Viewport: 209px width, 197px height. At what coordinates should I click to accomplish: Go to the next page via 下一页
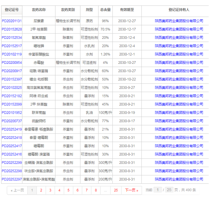point(132,190)
